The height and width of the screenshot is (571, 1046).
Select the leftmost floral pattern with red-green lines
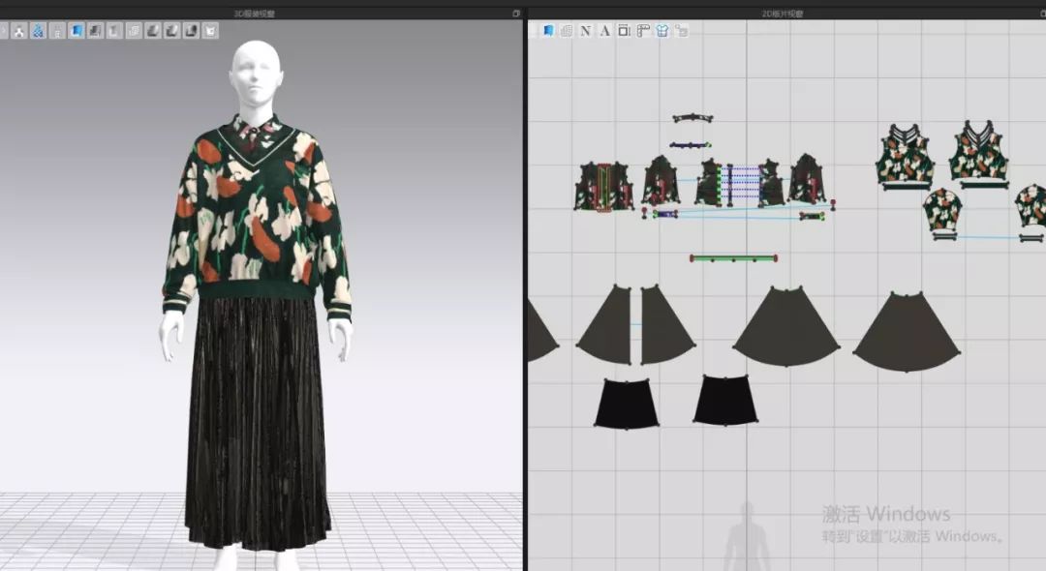(x=604, y=187)
